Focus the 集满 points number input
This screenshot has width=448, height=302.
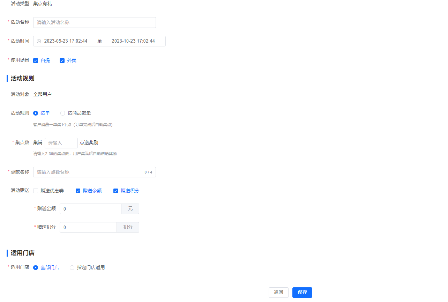[x=61, y=143]
